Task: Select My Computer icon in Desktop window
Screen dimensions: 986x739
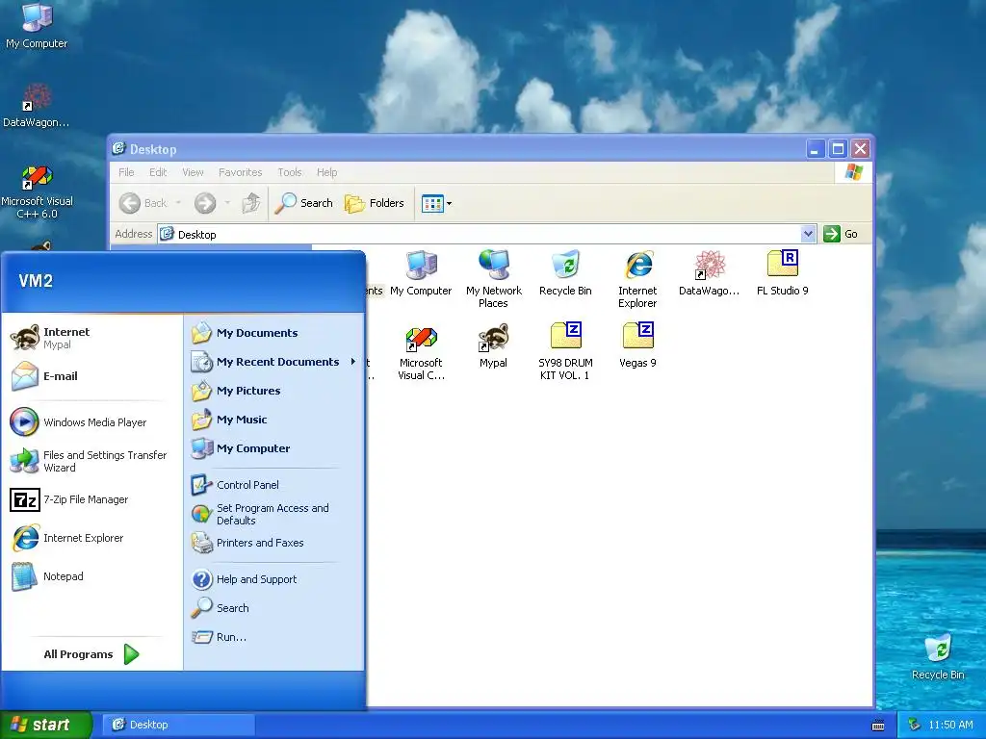Action: point(421,272)
